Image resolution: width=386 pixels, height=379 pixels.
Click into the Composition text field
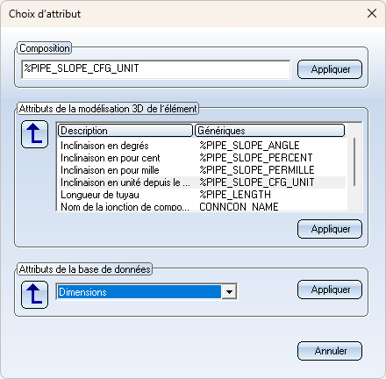point(156,69)
